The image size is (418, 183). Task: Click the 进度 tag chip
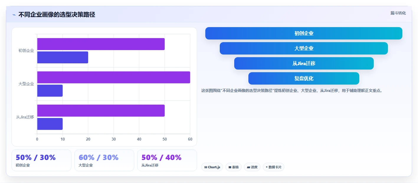tap(252, 167)
